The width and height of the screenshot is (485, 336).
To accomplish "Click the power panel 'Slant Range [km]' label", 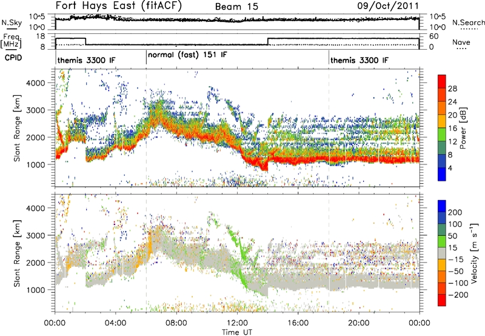I will (17, 128).
